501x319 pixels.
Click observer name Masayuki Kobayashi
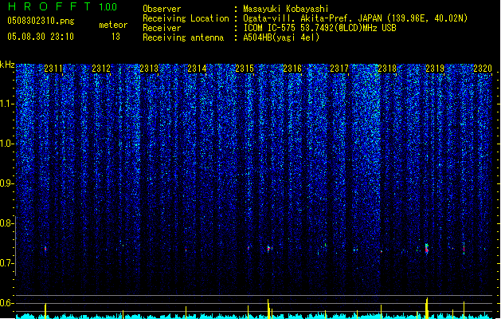[286, 9]
